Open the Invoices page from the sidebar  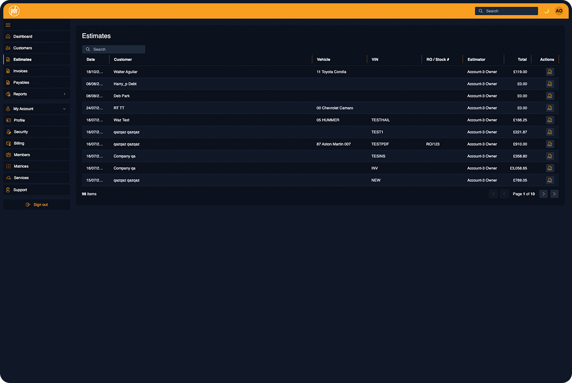click(x=8, y=71)
